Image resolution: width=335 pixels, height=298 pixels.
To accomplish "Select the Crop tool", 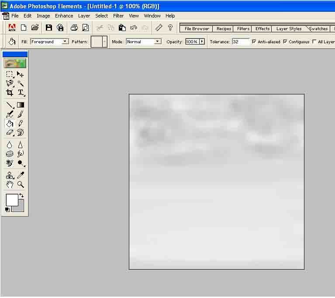I will (10, 93).
